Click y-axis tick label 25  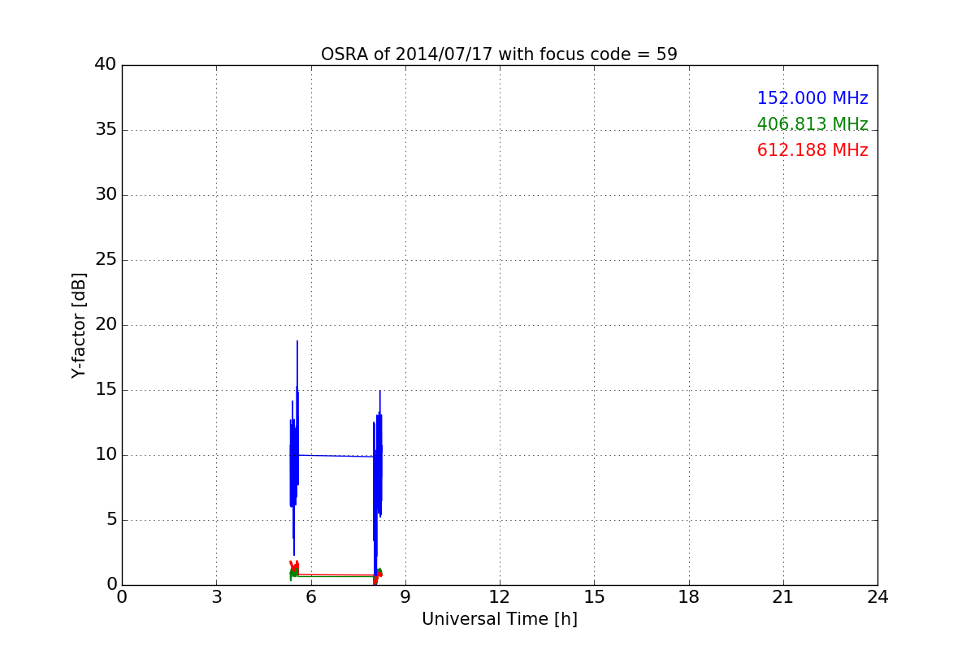pos(106,260)
